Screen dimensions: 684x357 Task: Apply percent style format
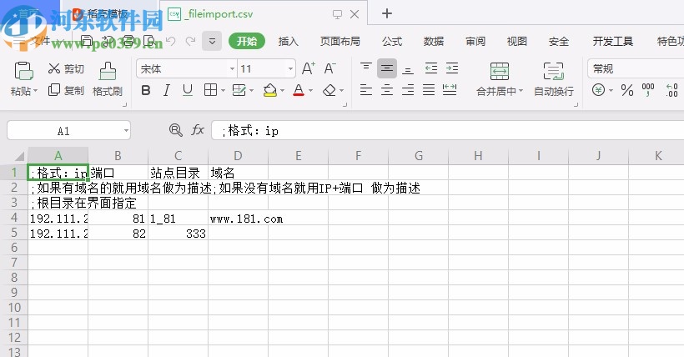(626, 90)
